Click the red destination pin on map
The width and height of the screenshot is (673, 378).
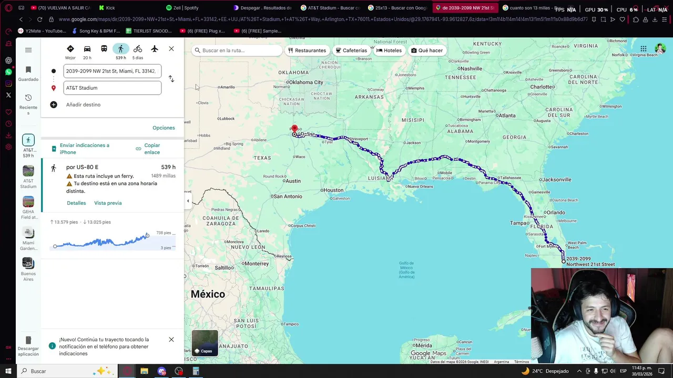pos(294,129)
